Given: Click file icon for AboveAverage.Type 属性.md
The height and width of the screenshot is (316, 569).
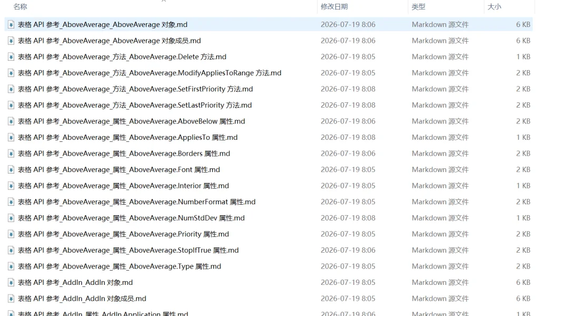Looking at the screenshot, I should tap(11, 266).
